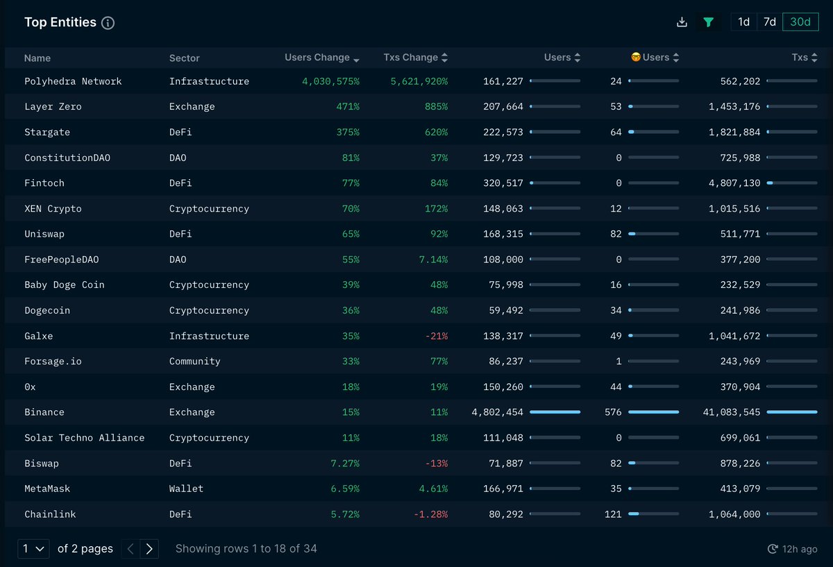Click the Binance Users progress bar
The height and width of the screenshot is (567, 833).
click(x=555, y=412)
